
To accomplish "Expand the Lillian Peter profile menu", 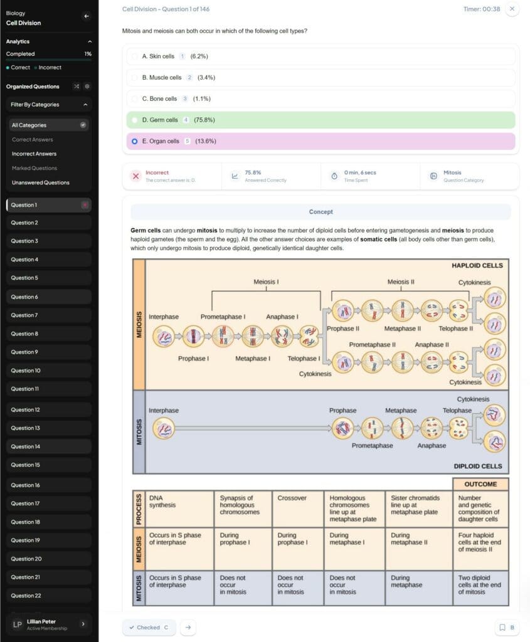I will pyautogui.click(x=83, y=624).
